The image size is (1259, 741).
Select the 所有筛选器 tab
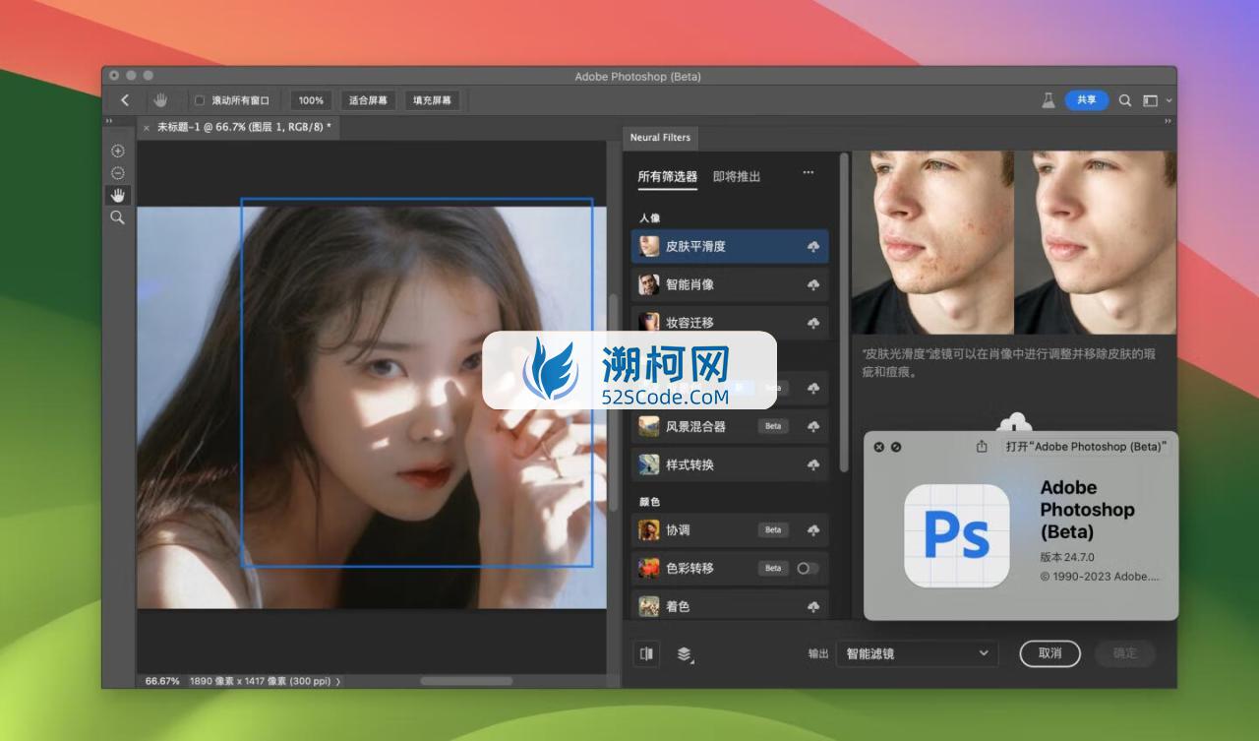click(667, 177)
